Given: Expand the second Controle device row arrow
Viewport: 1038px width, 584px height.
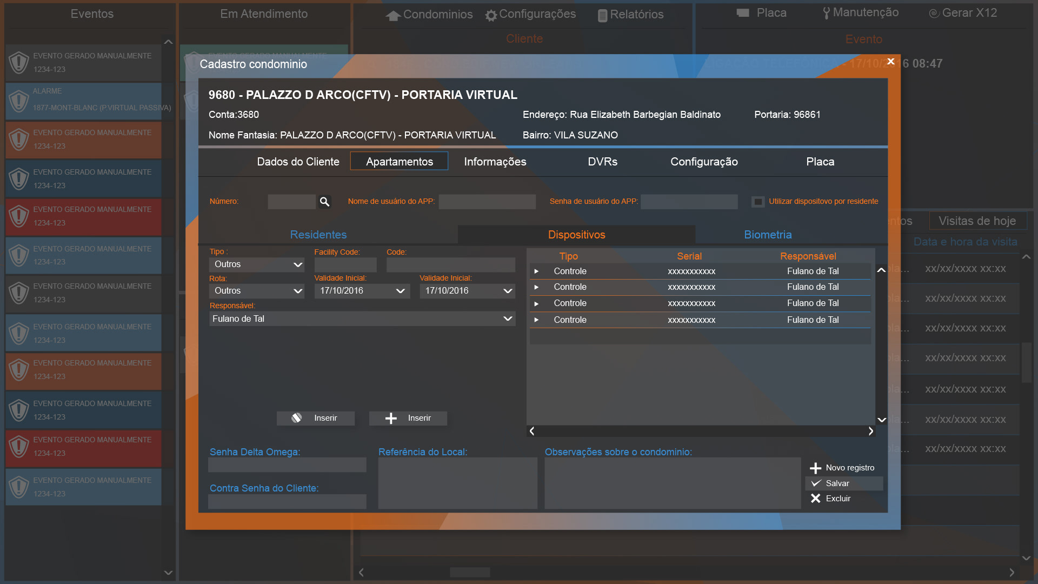Looking at the screenshot, I should coord(536,287).
